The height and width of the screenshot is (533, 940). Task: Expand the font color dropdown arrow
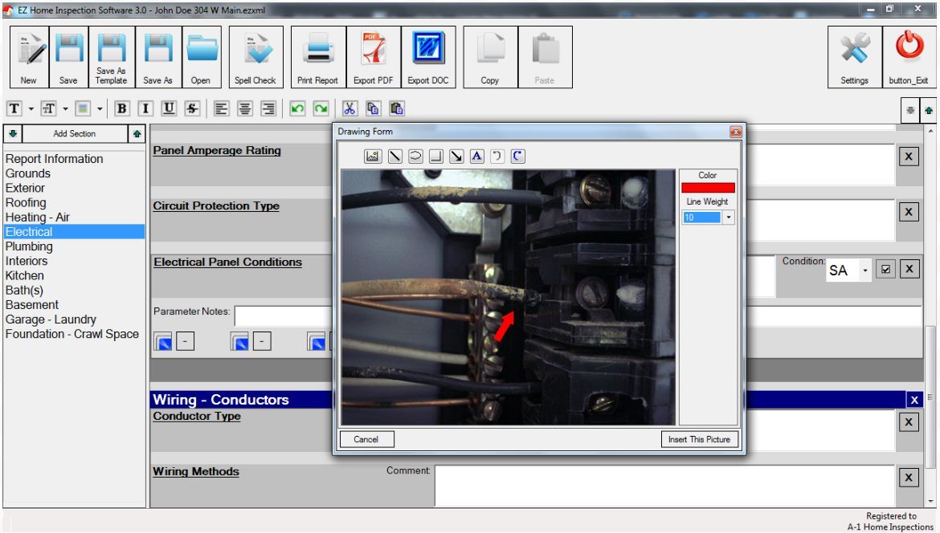98,108
